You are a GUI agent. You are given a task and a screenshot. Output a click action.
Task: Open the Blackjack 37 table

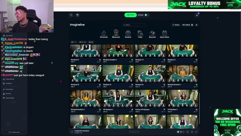86,51
